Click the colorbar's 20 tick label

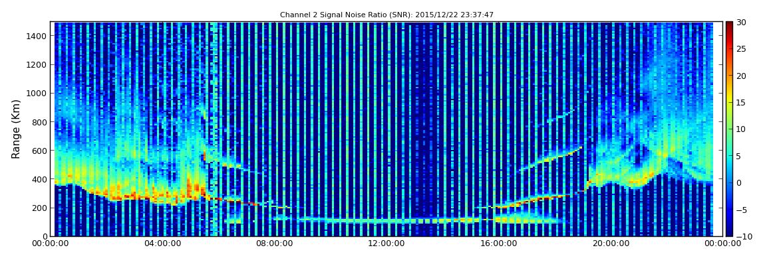tap(741, 76)
